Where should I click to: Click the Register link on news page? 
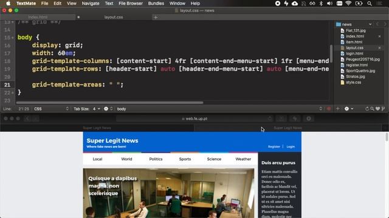(x=274, y=147)
